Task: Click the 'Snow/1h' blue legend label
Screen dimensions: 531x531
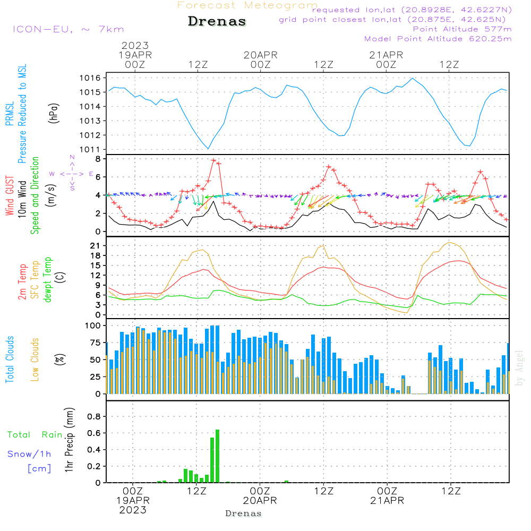Action: 29,454
